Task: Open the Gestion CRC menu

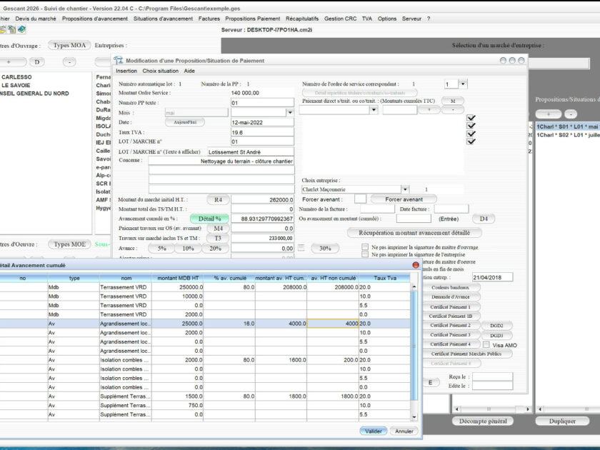Action: [340, 19]
